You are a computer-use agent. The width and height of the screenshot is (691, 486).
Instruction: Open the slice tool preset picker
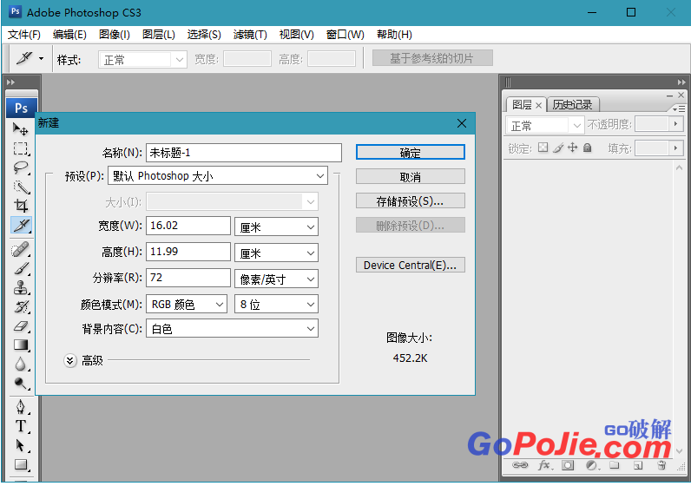[x=41, y=58]
